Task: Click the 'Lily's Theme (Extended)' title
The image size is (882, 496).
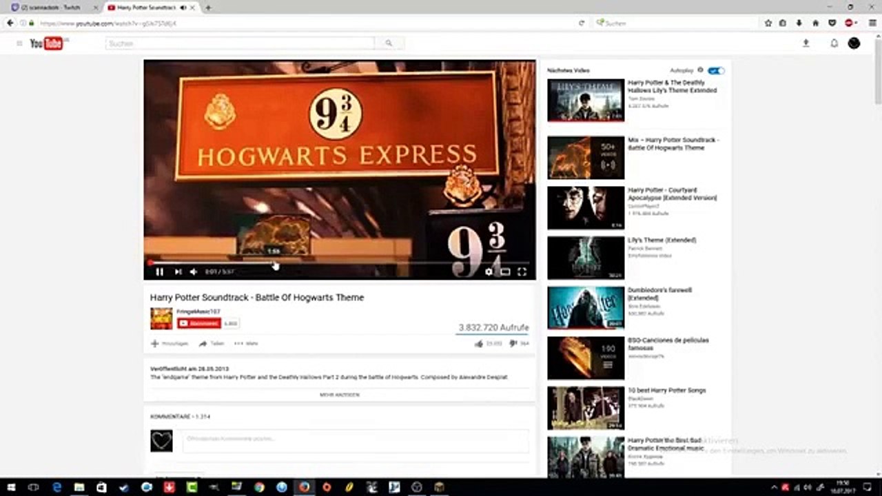Action: pos(662,240)
